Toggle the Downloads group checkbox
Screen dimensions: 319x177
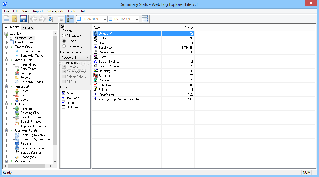tap(64, 98)
